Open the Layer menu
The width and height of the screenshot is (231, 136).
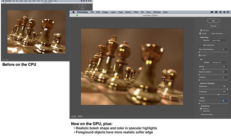pos(113,12)
